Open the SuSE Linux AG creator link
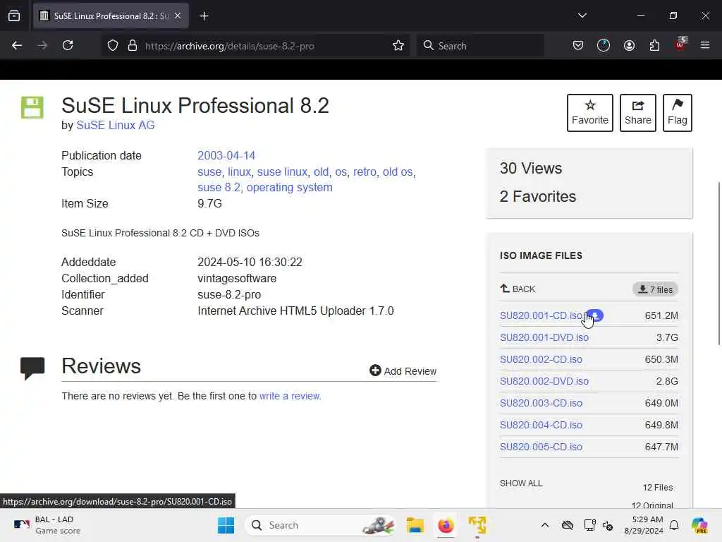This screenshot has height=542, width=722. pyautogui.click(x=116, y=126)
